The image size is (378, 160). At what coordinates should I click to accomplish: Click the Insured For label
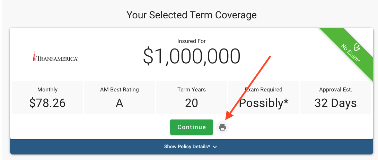click(191, 41)
